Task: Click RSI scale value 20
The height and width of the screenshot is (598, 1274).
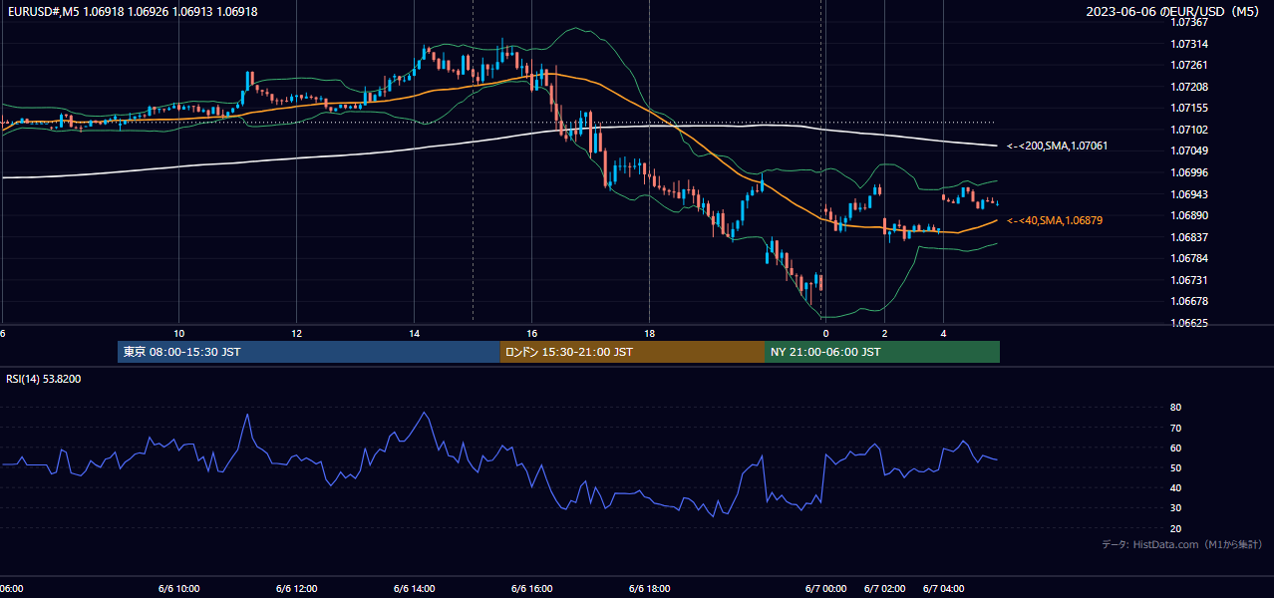Action: pyautogui.click(x=1175, y=528)
